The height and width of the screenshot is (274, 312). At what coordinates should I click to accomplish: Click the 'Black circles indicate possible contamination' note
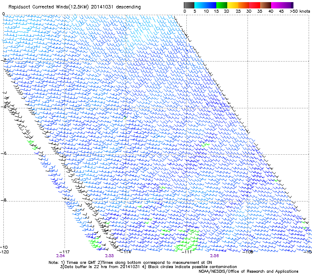click(192, 267)
